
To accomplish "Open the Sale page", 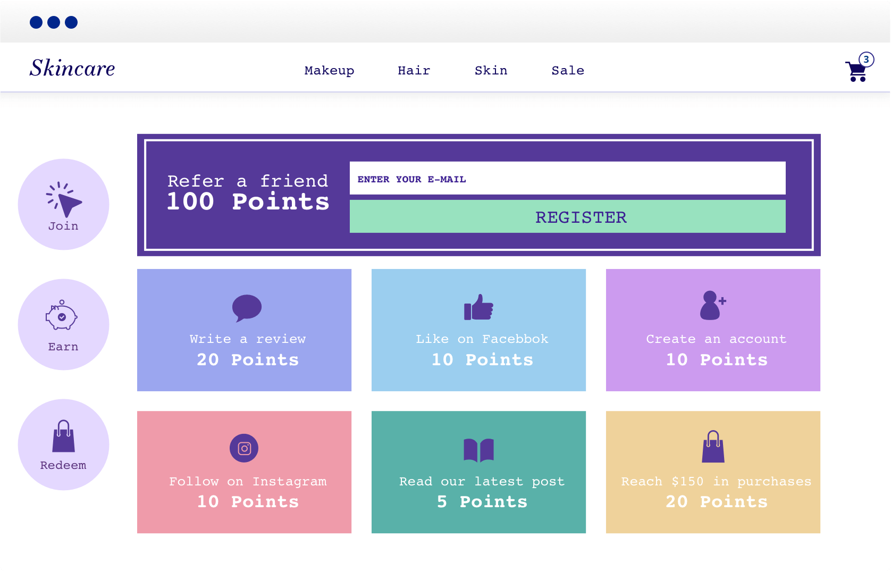I will click(567, 70).
